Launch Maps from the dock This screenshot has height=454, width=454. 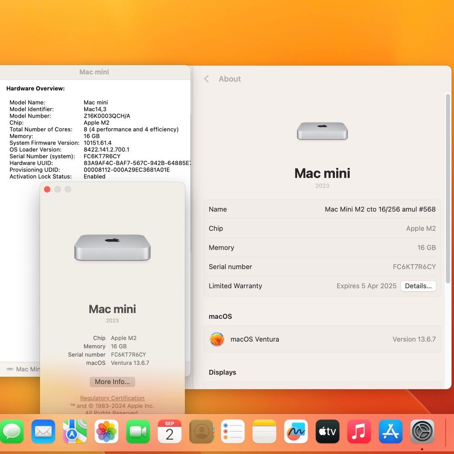click(x=75, y=431)
